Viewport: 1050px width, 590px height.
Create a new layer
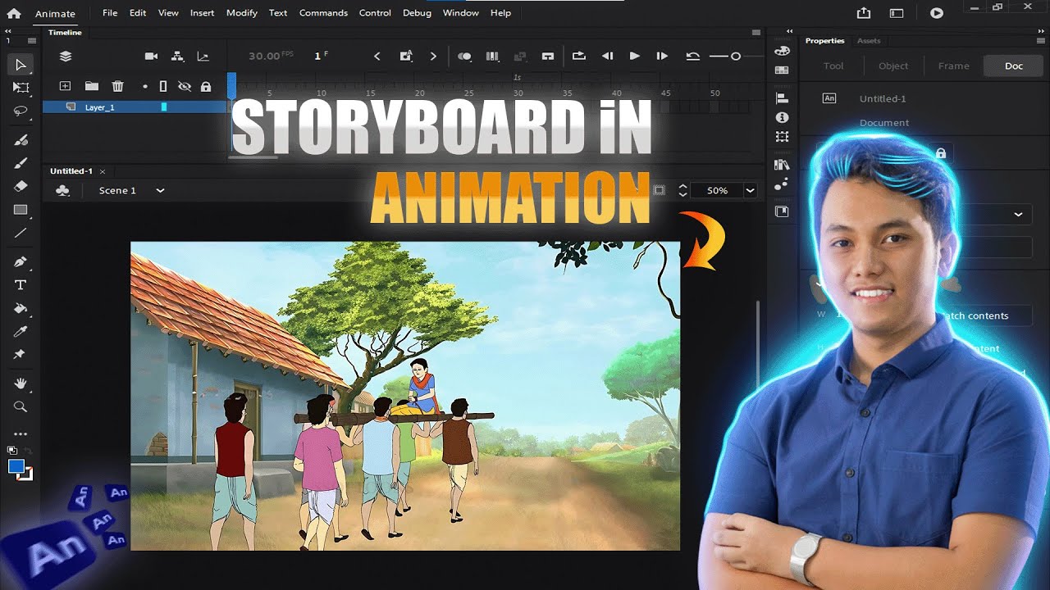(66, 86)
